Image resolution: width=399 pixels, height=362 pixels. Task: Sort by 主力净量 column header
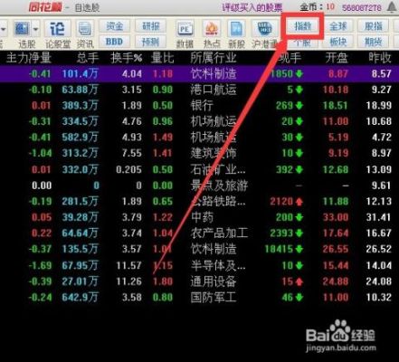tap(29, 58)
